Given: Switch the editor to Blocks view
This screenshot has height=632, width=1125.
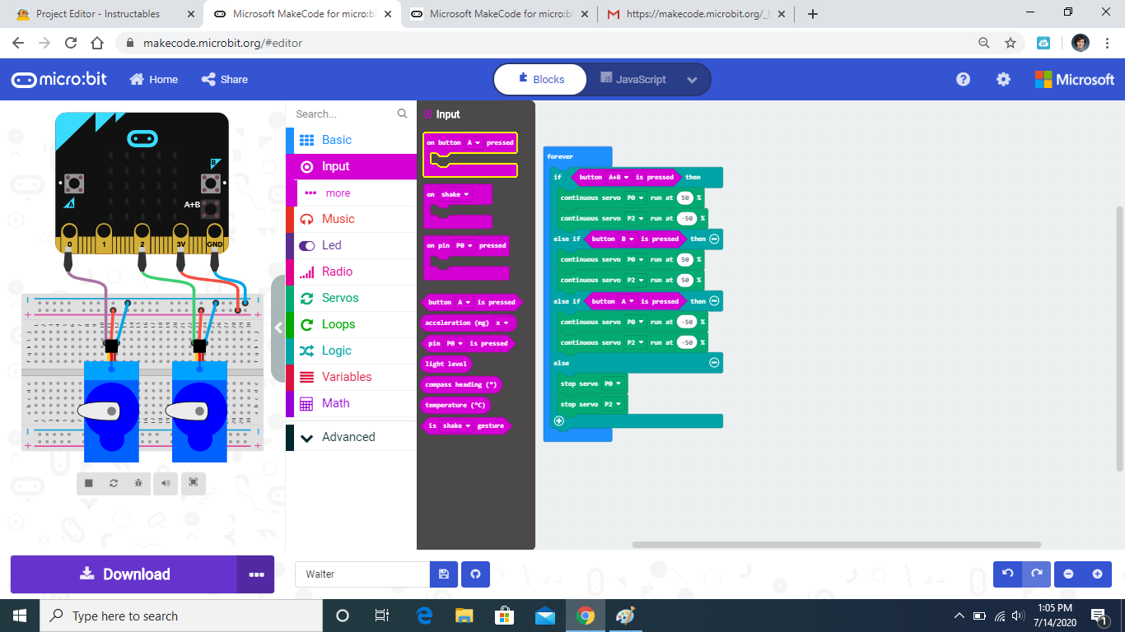Looking at the screenshot, I should coord(540,80).
